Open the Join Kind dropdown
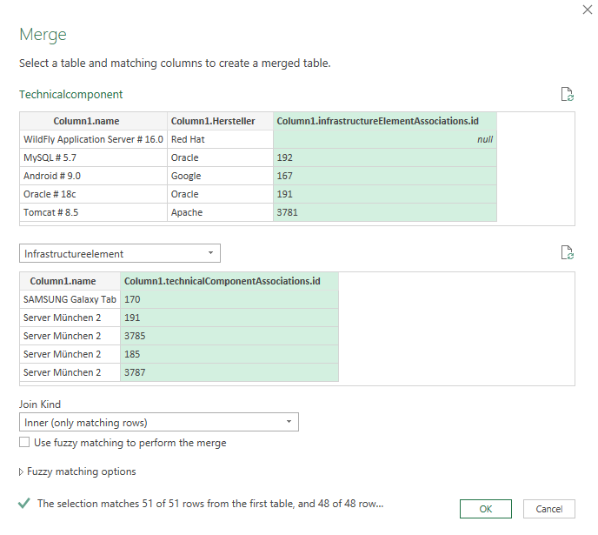The image size is (598, 535). coord(159,423)
